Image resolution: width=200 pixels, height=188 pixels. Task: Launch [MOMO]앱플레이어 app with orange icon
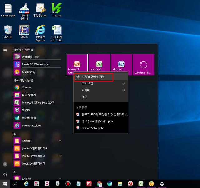pos(37,164)
